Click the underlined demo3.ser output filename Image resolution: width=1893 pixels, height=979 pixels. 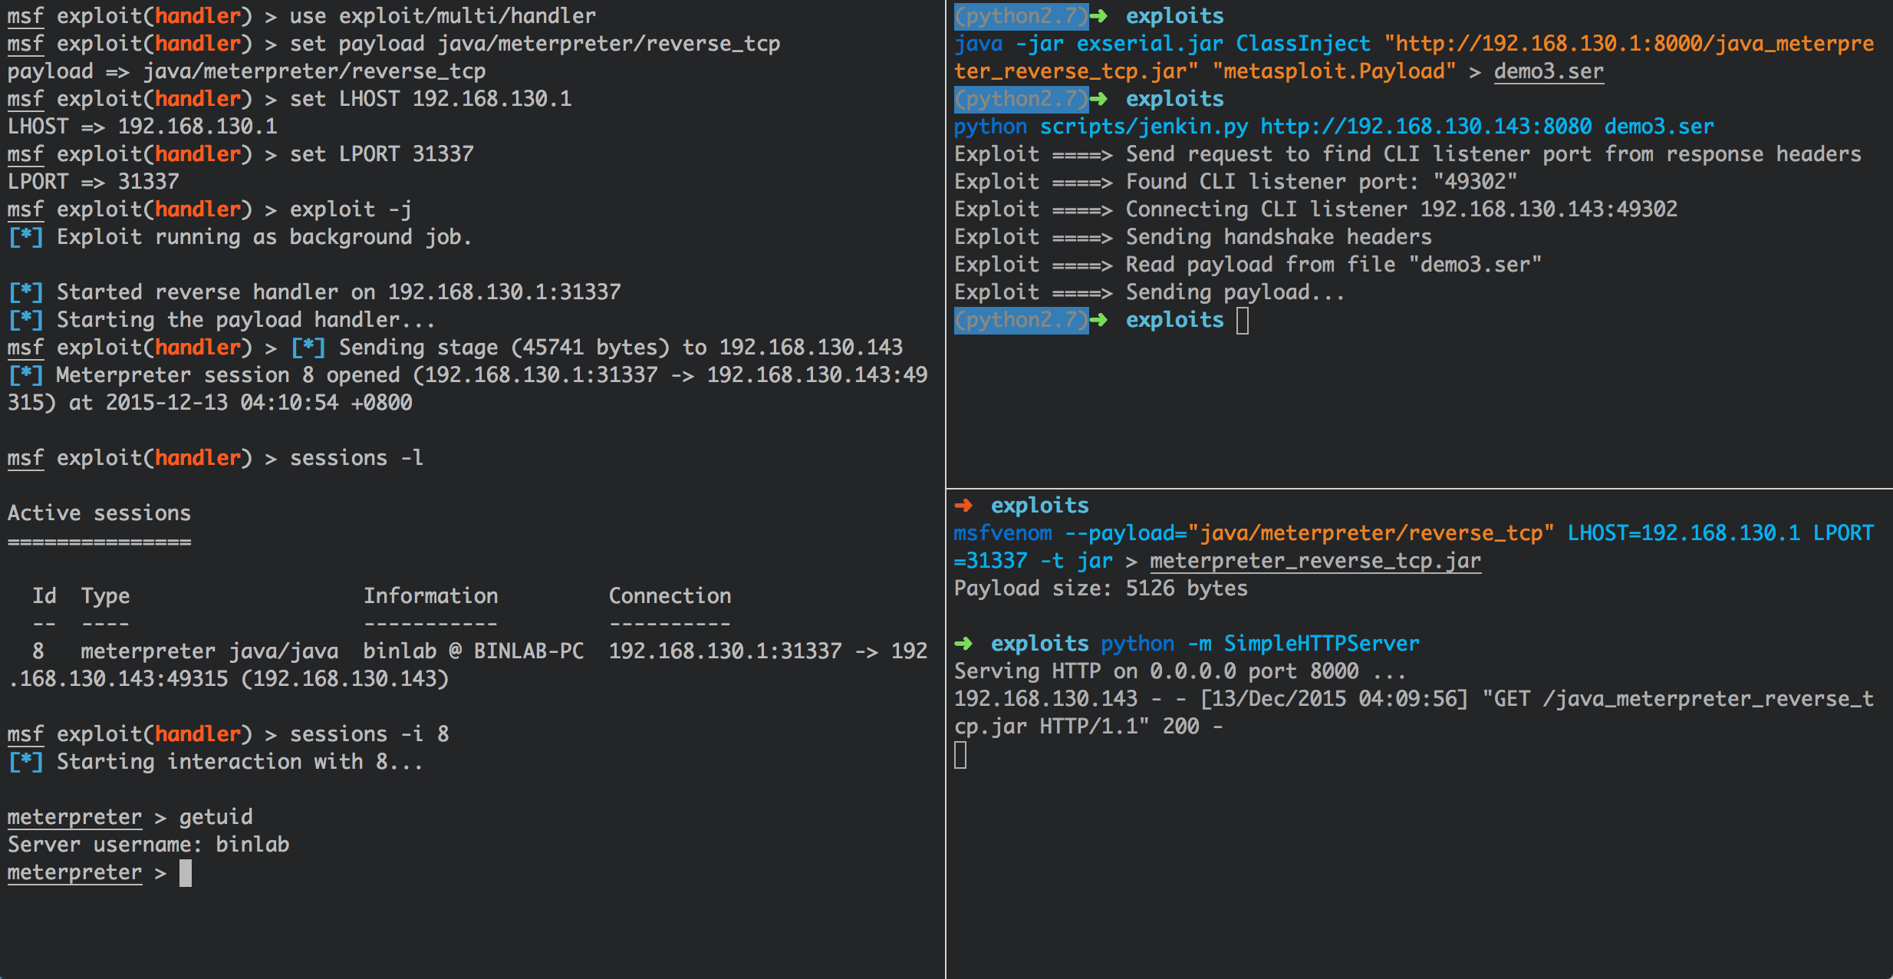pyautogui.click(x=1548, y=71)
